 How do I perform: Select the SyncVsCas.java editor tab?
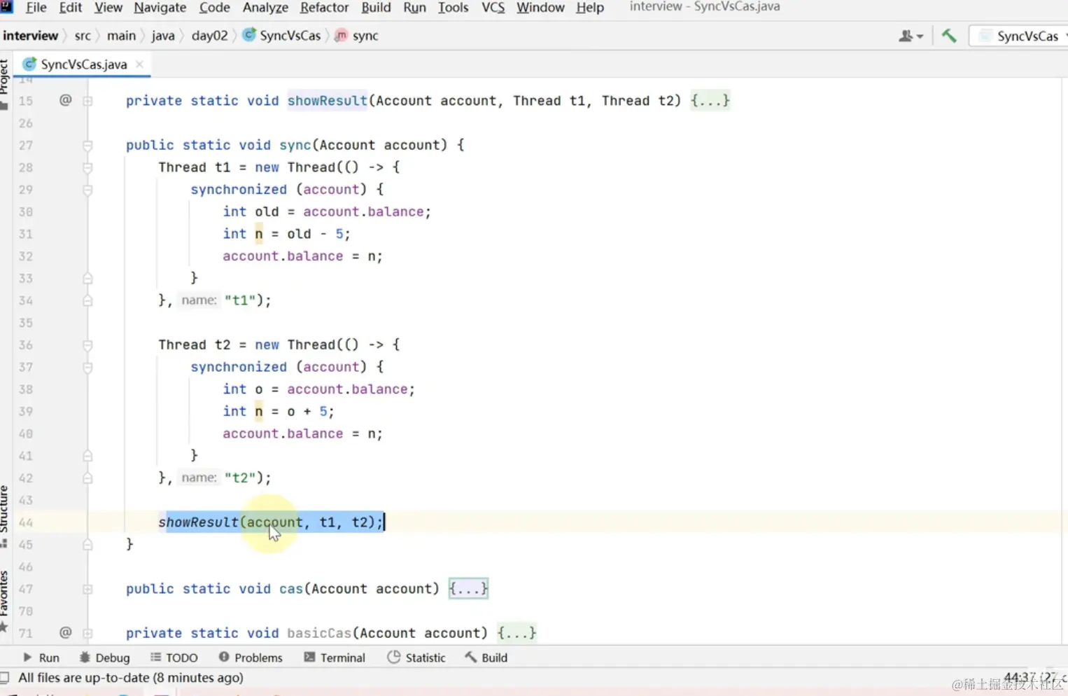tap(83, 64)
